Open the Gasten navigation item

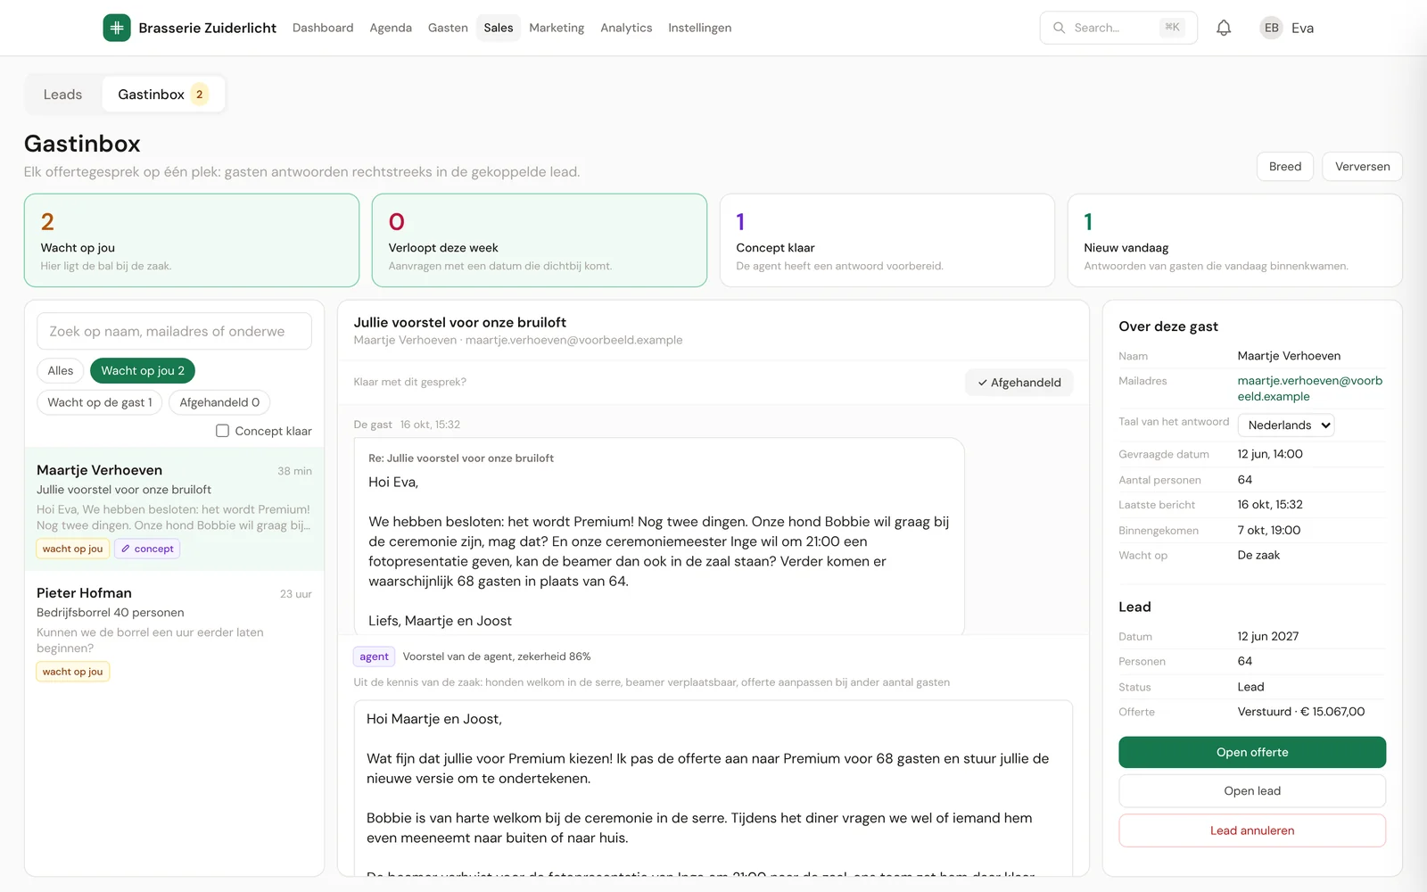coord(448,28)
